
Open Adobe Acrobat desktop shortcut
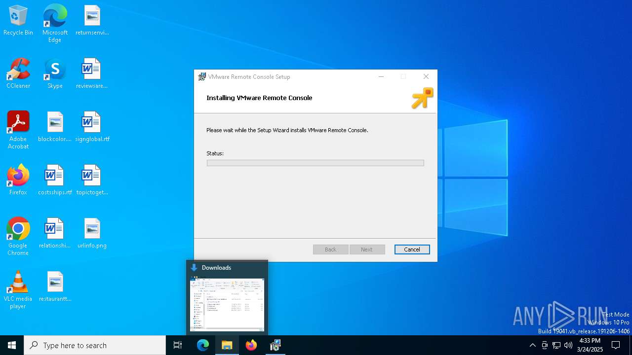click(x=18, y=130)
